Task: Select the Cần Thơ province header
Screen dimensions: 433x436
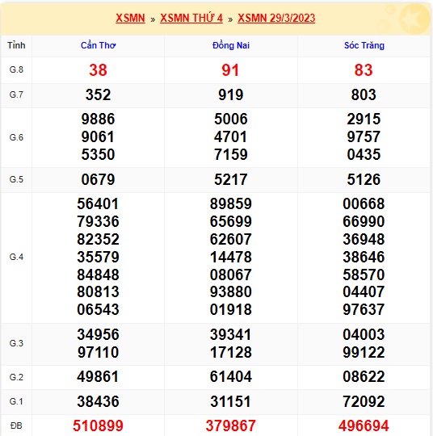Action: [x=99, y=45]
